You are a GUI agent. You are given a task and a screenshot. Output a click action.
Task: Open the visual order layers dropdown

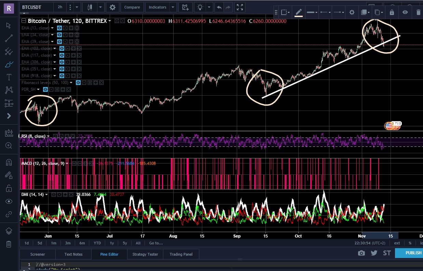tap(365, 13)
